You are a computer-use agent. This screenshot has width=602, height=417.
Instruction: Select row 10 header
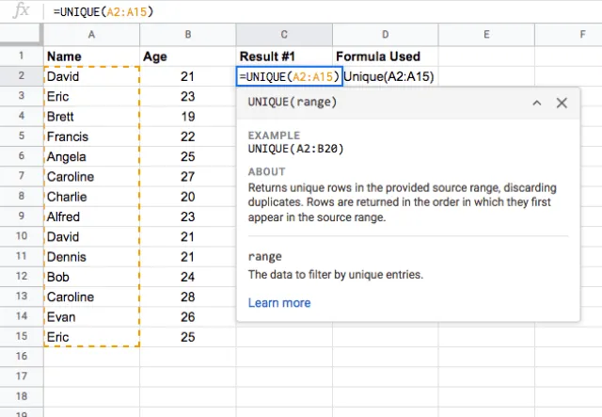[x=21, y=236]
